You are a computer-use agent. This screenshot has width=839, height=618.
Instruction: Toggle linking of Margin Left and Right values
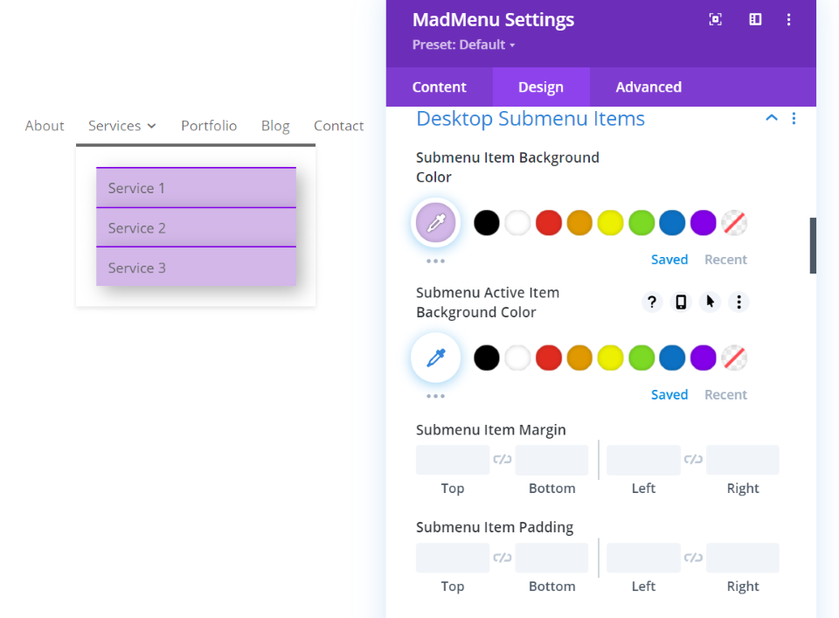pyautogui.click(x=693, y=459)
